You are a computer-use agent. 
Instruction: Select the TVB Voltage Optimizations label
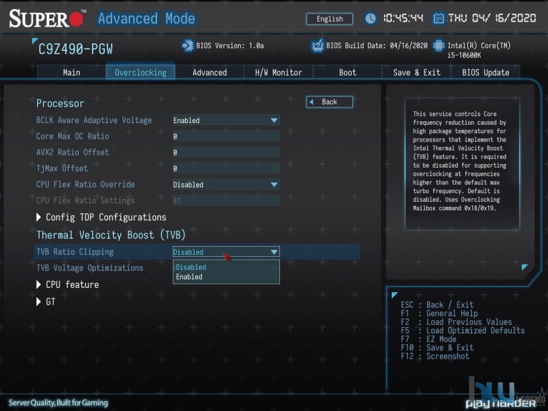click(x=90, y=268)
